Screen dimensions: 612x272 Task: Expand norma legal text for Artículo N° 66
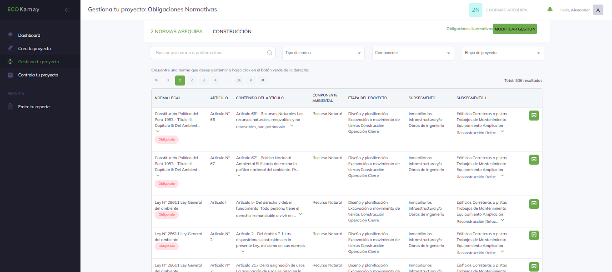click(x=158, y=131)
